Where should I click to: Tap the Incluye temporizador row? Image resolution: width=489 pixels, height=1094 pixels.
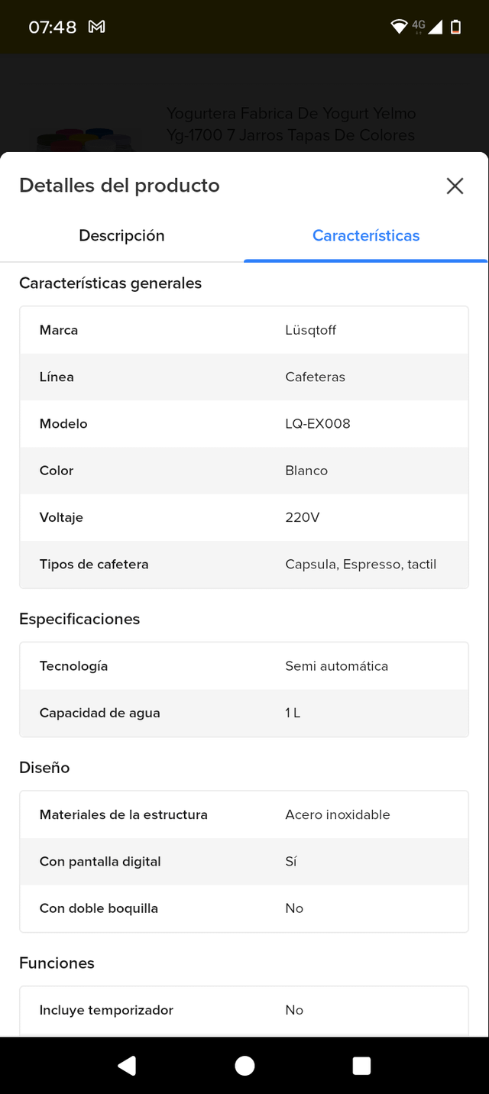(244, 1010)
